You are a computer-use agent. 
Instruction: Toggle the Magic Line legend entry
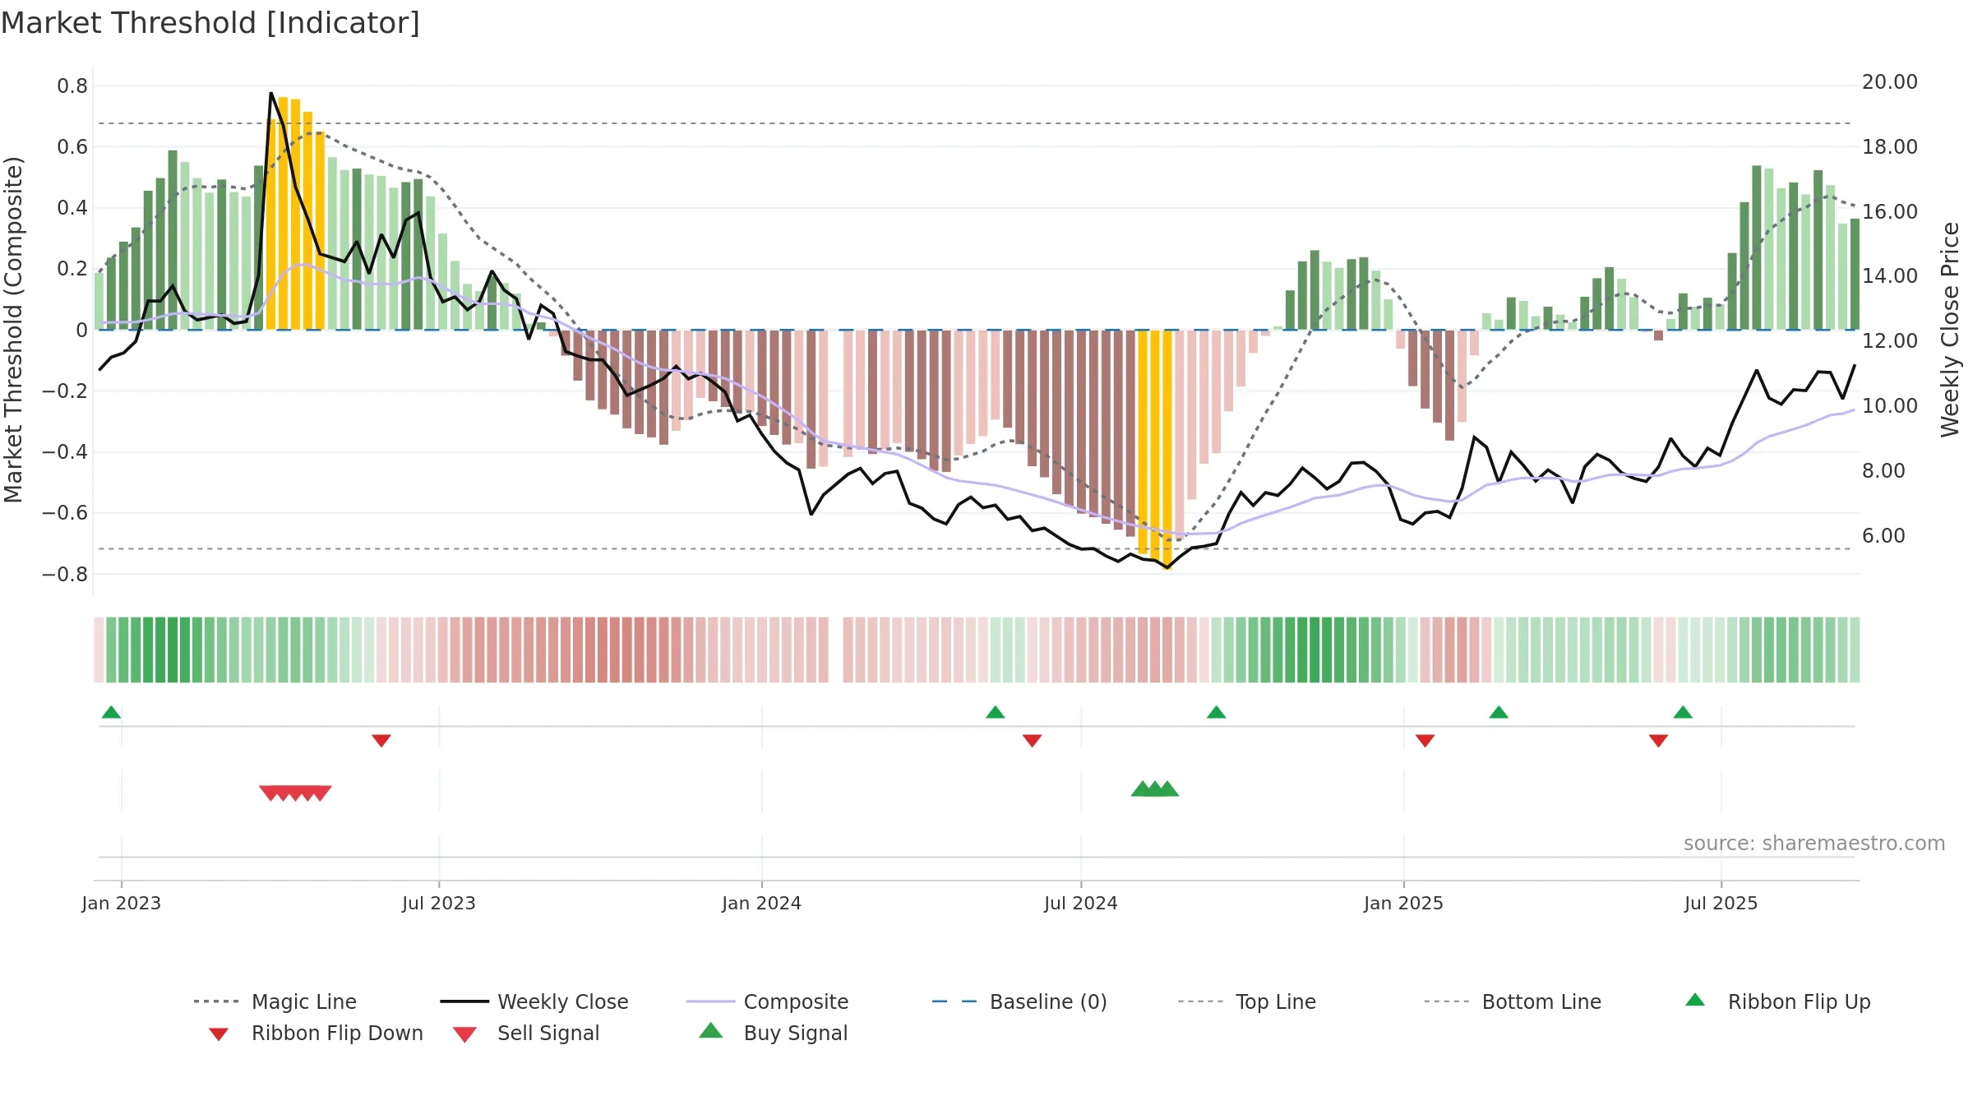click(x=275, y=1001)
